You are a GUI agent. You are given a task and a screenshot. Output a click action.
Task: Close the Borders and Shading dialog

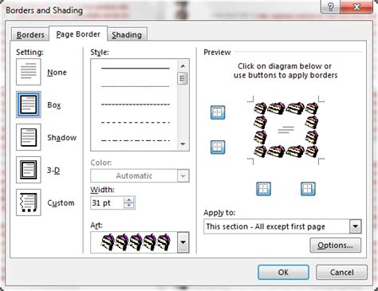(x=356, y=6)
